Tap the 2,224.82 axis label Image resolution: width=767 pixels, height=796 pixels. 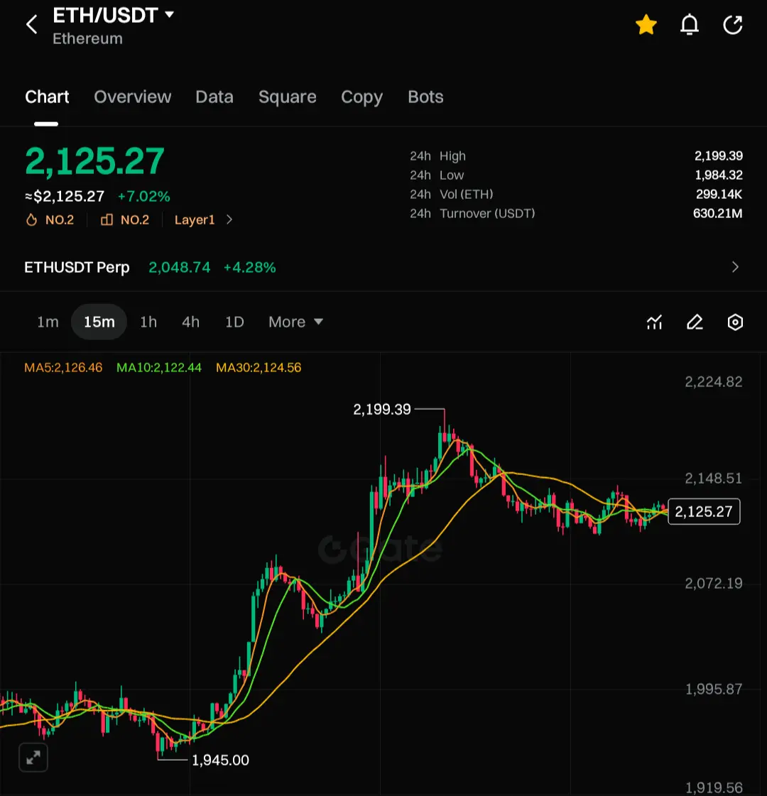[x=713, y=382]
